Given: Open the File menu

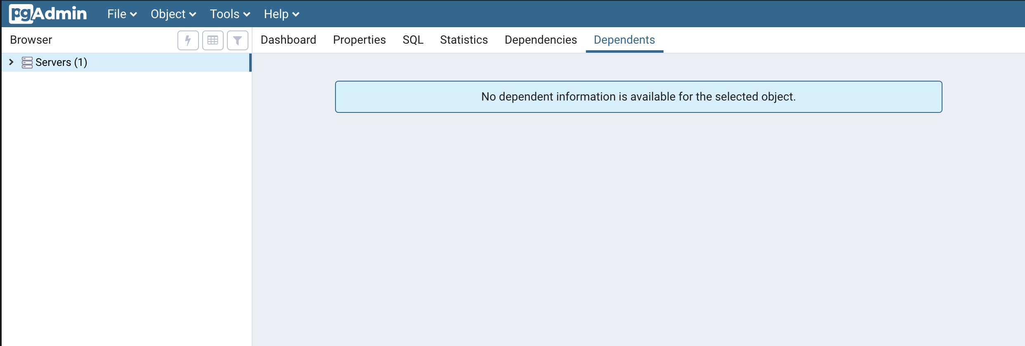Looking at the screenshot, I should [x=122, y=14].
